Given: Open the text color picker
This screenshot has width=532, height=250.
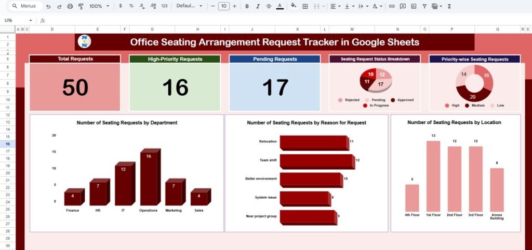Looking at the screenshot, I should 280,6.
